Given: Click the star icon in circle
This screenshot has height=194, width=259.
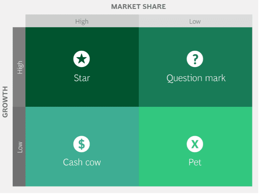Looking at the screenshot, I should (82, 59).
